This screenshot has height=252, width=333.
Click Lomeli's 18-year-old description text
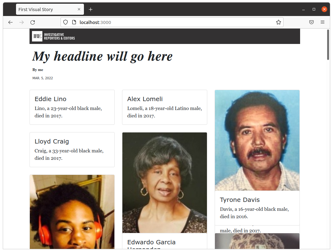coord(165,112)
